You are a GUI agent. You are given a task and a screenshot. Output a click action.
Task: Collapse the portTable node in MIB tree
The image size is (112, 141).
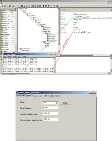point(42,31)
